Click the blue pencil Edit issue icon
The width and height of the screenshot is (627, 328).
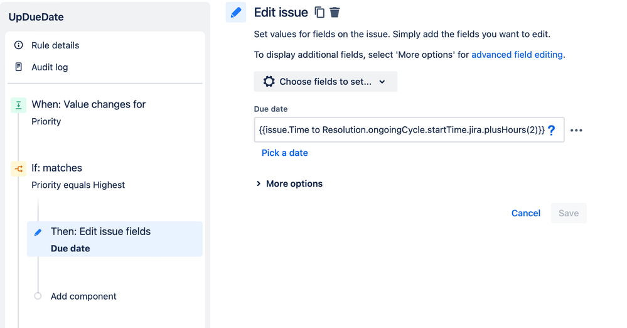pyautogui.click(x=236, y=13)
